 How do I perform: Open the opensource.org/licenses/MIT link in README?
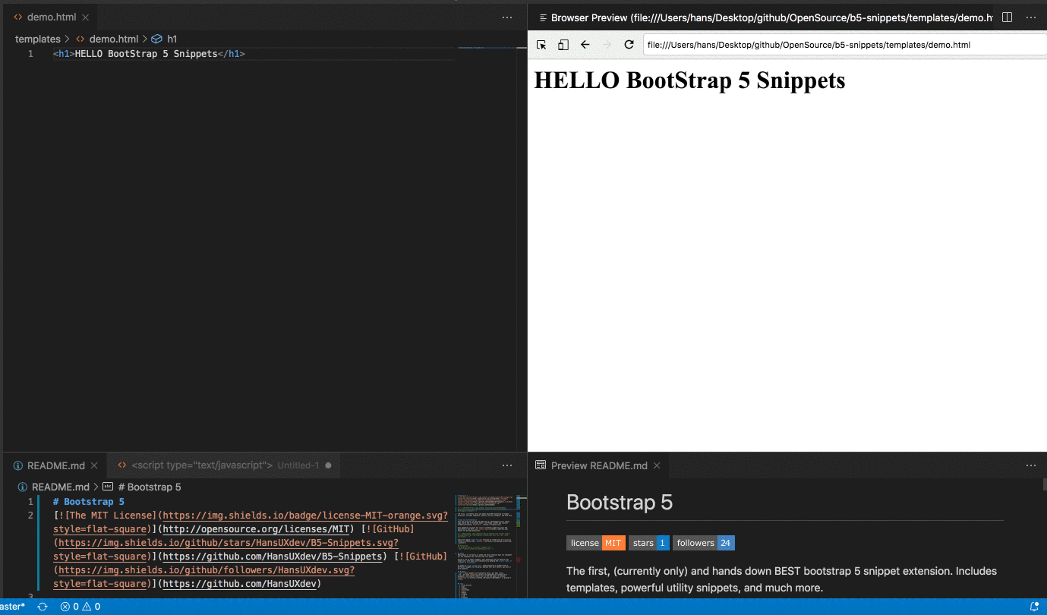pyautogui.click(x=257, y=529)
